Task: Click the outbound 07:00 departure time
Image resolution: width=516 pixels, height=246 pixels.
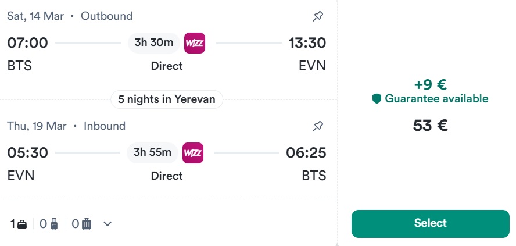Action: 27,43
